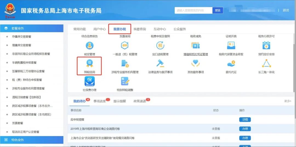Viewport: 296px width, 147px height.
Task: Click 税费申报及缴纳 category label
Action: [160, 36]
